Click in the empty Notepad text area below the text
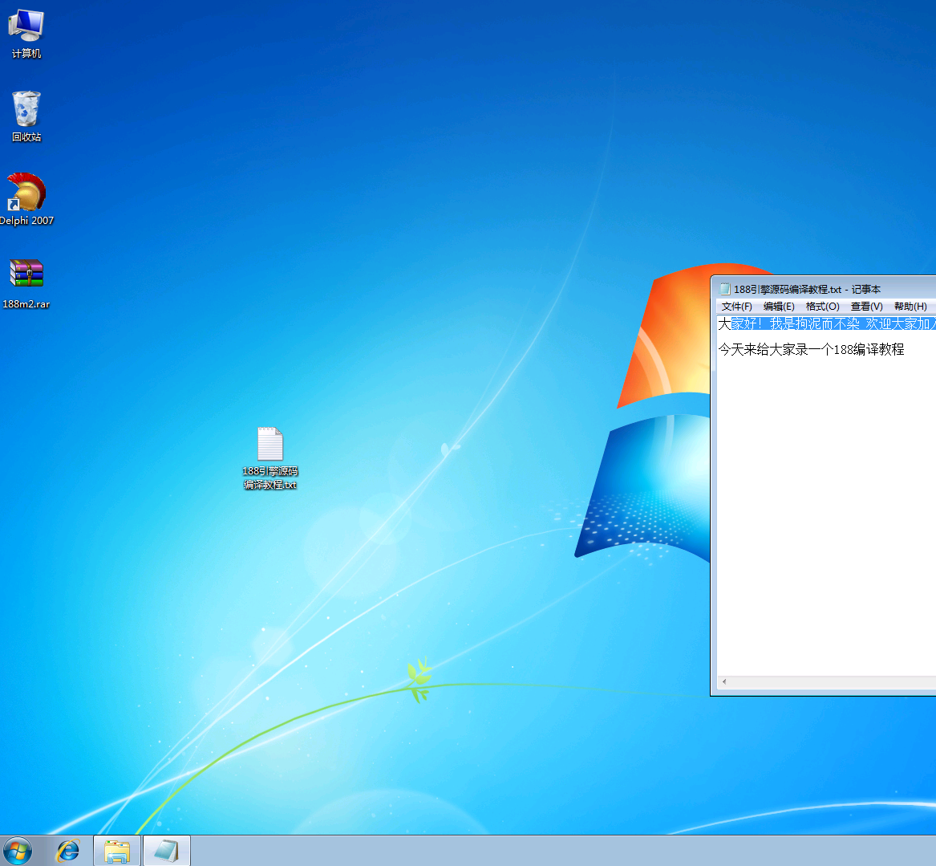 [826, 514]
